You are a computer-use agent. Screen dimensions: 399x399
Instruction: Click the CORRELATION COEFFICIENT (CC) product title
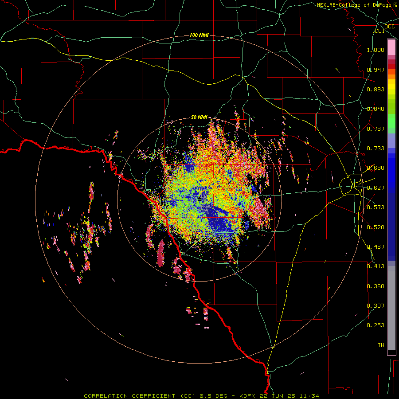[x=140, y=396]
